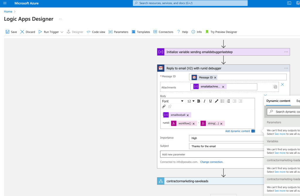Open the Font family dropdown
Viewport: 300px width, 196px height.
[x=173, y=101]
